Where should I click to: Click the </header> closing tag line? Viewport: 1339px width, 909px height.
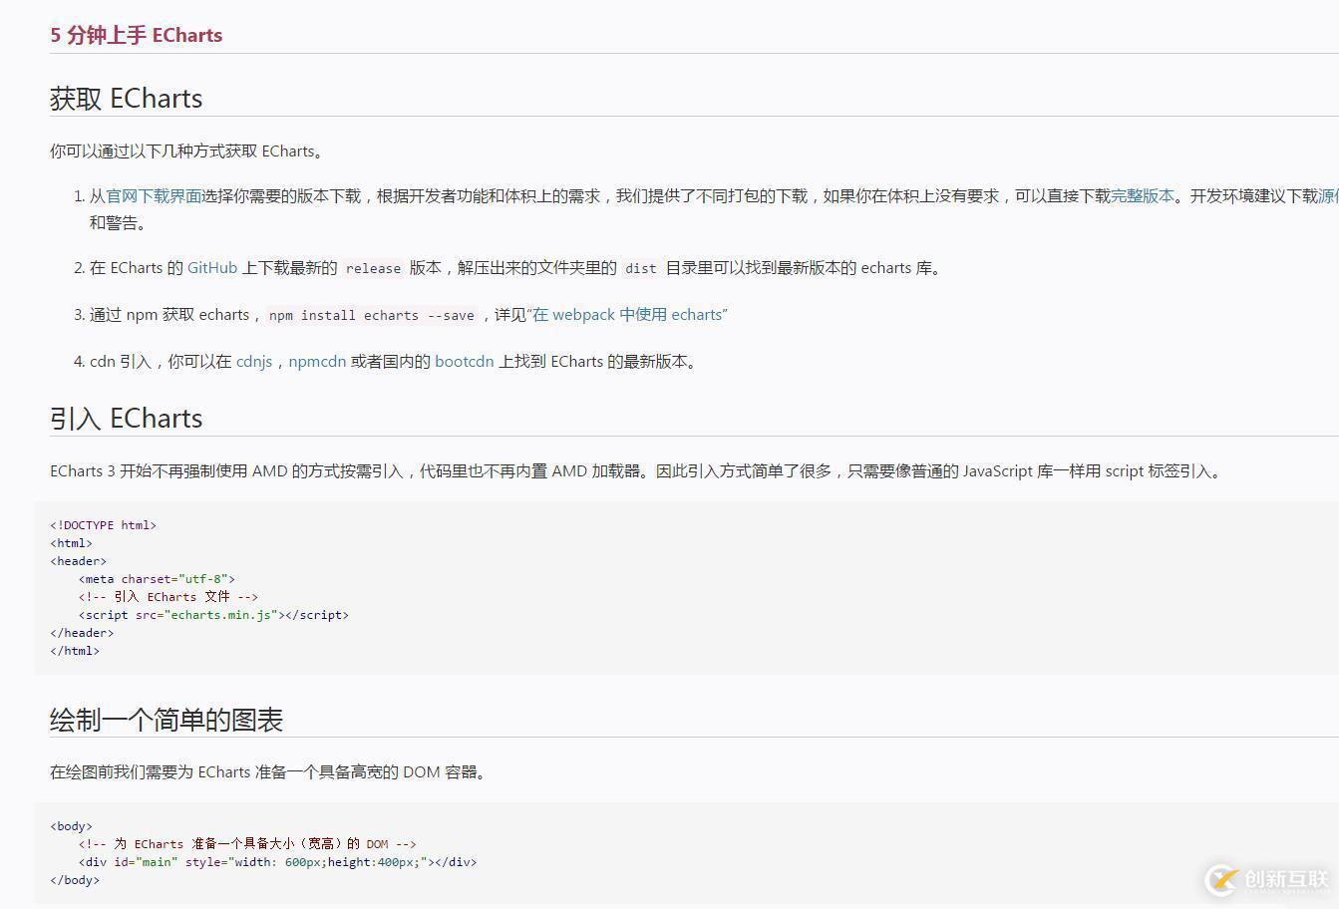82,633
